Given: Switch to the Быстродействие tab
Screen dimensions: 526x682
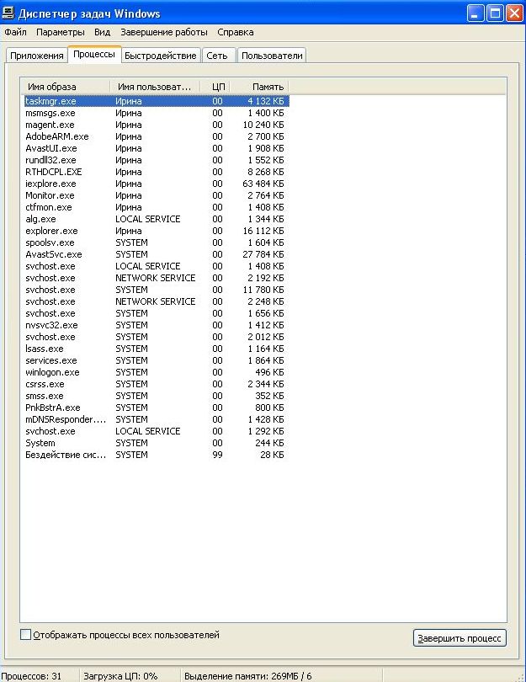Looking at the screenshot, I should pyautogui.click(x=160, y=56).
